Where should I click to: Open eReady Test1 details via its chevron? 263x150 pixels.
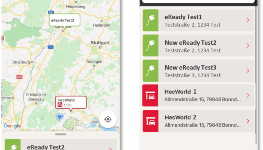[x=248, y=21]
